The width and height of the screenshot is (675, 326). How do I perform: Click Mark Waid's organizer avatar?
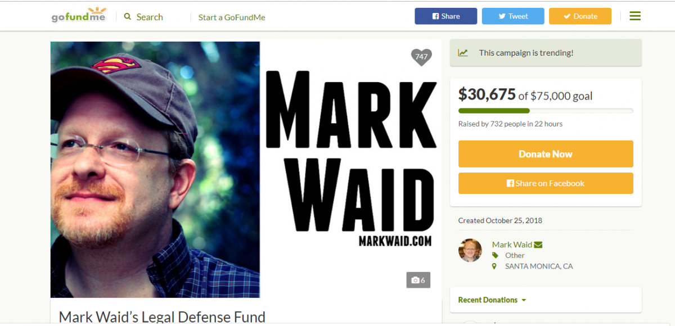[x=470, y=251]
